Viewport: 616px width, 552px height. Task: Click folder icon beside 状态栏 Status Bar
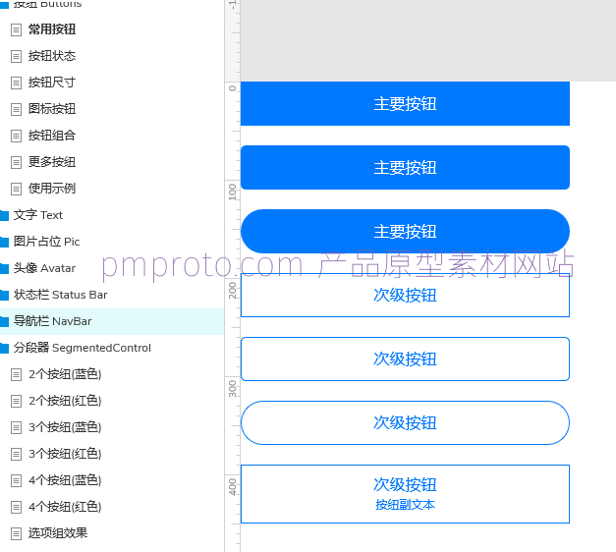click(x=4, y=295)
